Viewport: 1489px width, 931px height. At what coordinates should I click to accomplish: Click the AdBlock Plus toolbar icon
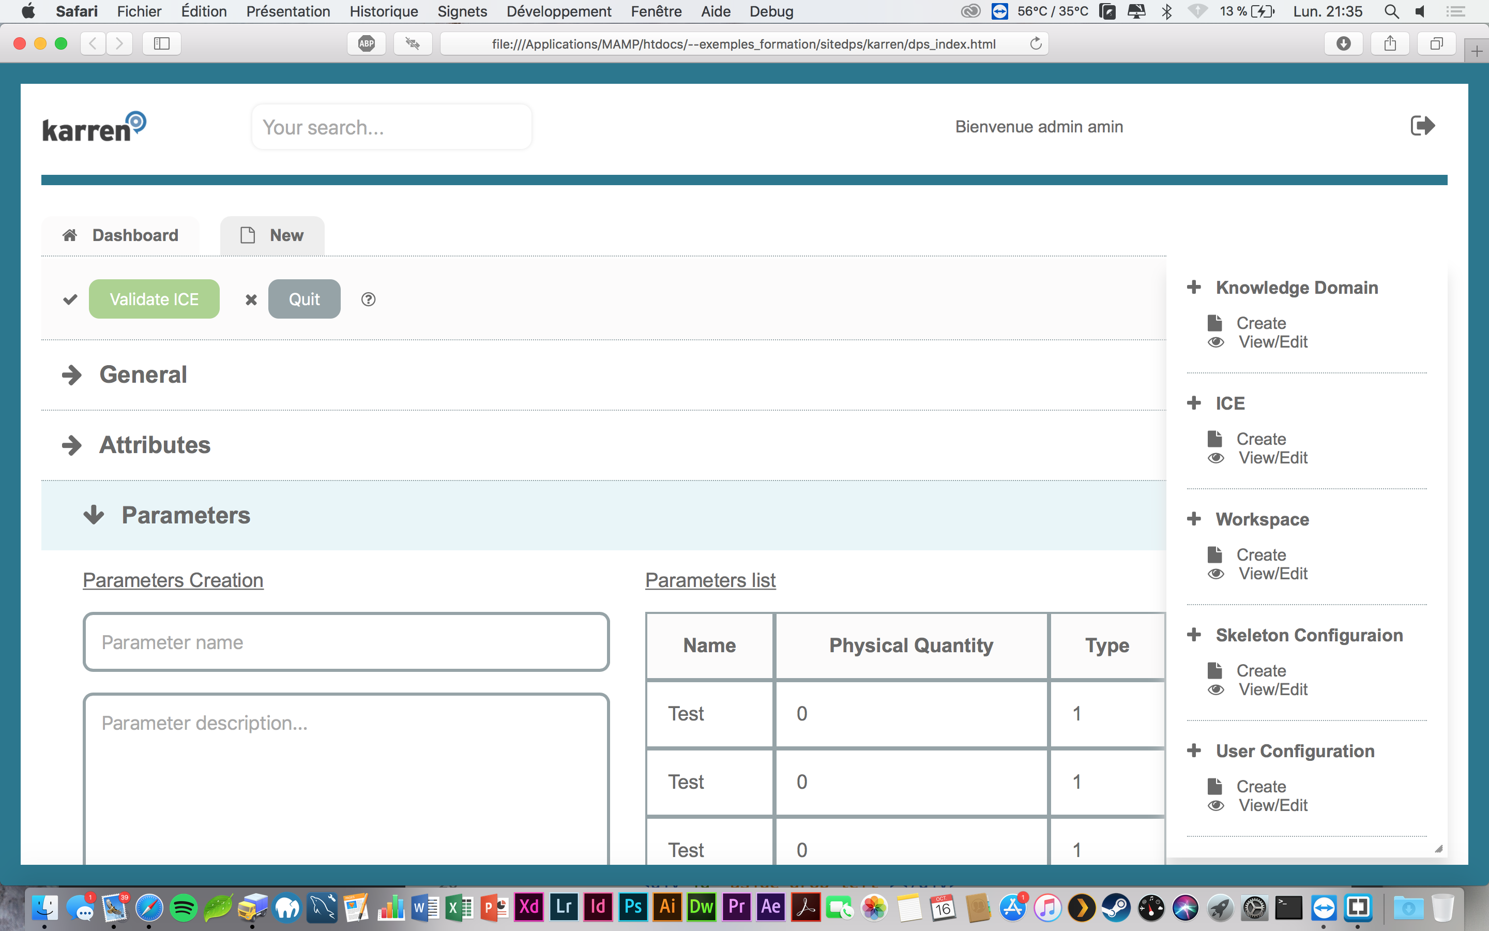pos(367,43)
